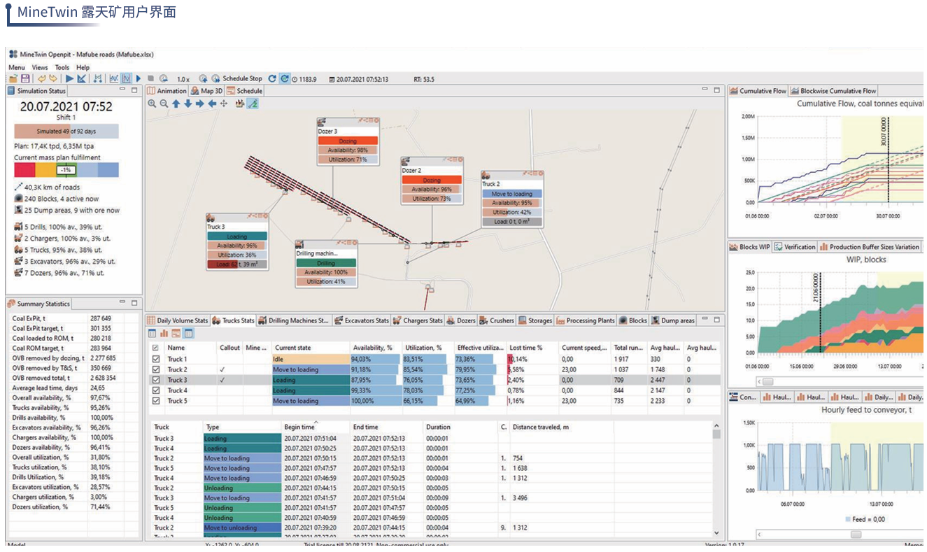Open a model file with folder icon
Image resolution: width=927 pixels, height=552 pixels.
[x=13, y=79]
